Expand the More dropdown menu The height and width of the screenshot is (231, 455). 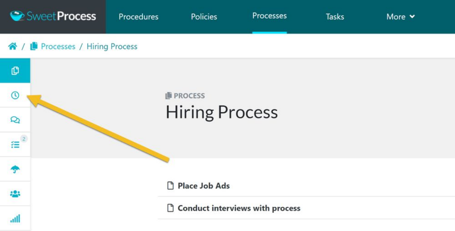pos(400,17)
